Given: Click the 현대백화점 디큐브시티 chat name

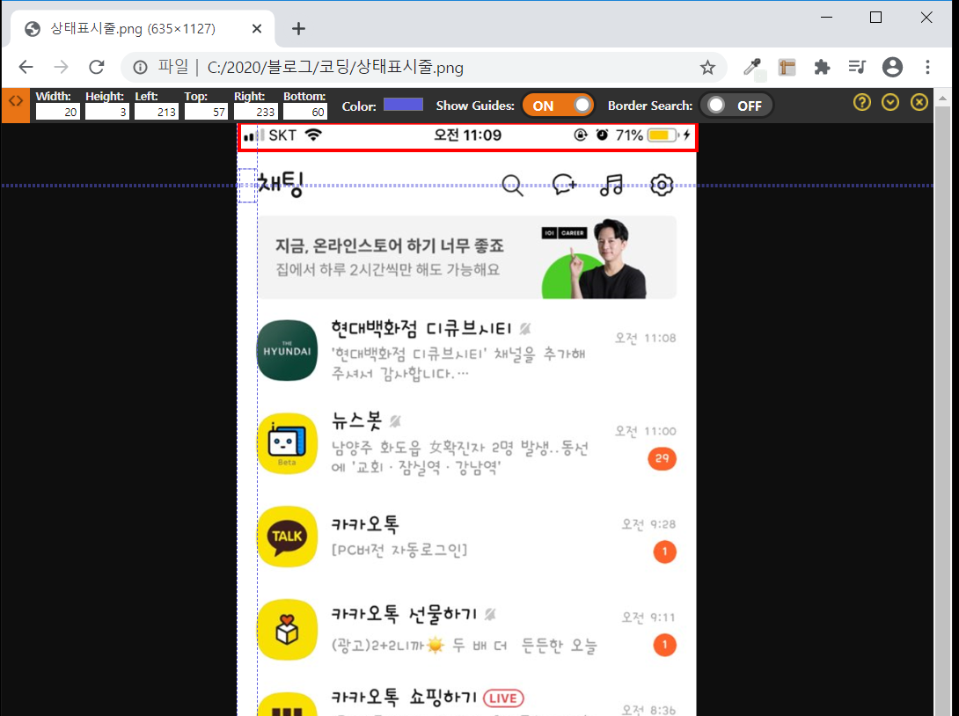Looking at the screenshot, I should [x=421, y=328].
